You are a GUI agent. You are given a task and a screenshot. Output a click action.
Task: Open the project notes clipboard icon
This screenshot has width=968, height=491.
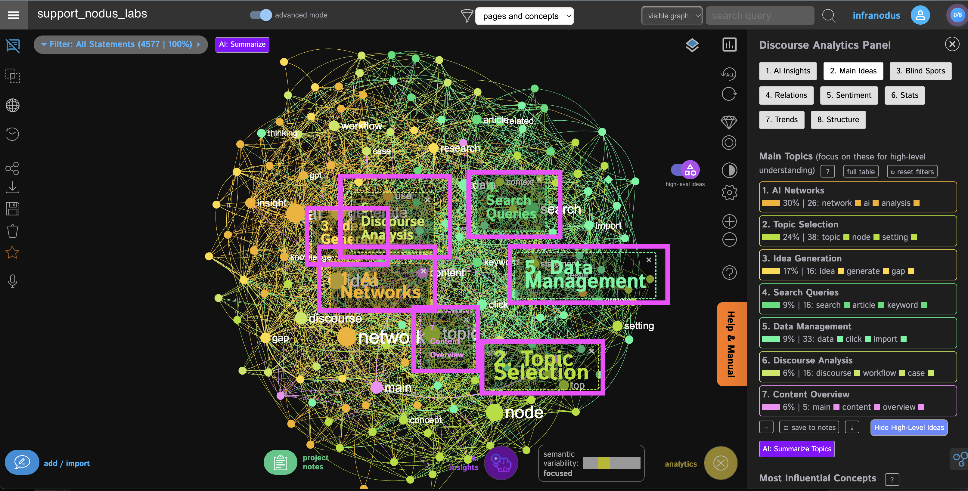tap(280, 462)
